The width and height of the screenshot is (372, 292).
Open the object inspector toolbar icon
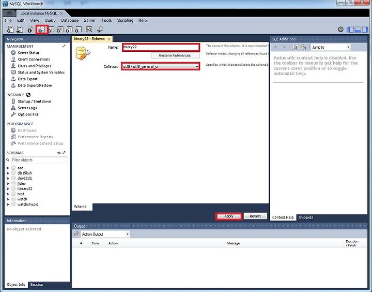(30, 29)
